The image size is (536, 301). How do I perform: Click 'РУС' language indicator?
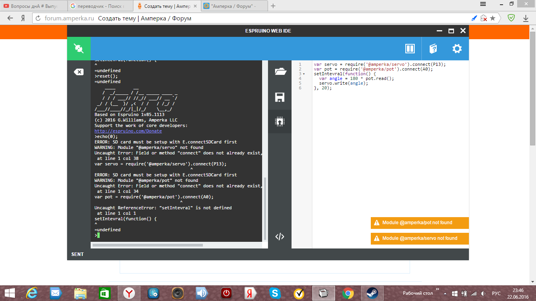click(496, 293)
